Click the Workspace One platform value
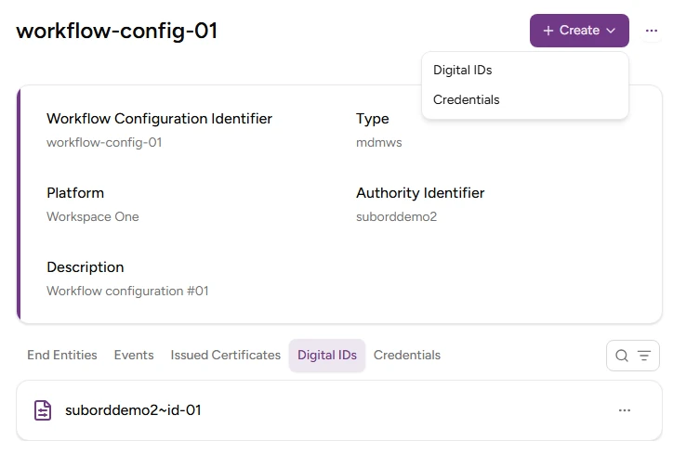The image size is (673, 454). tap(93, 217)
